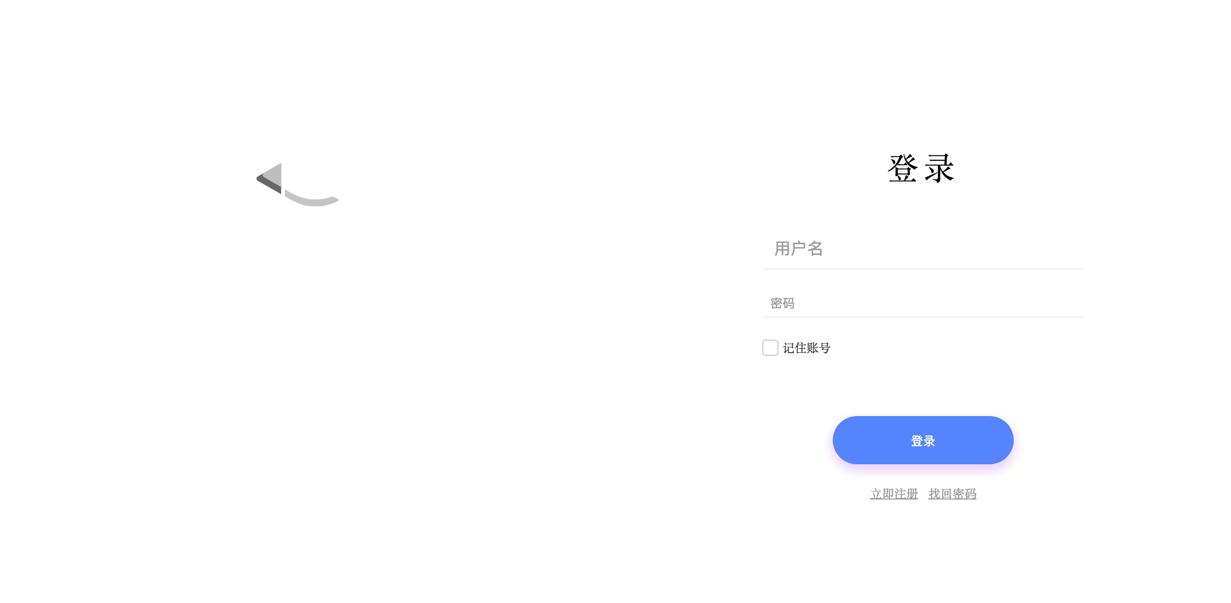
Task: Focus the 密码 input field
Action: (923, 303)
